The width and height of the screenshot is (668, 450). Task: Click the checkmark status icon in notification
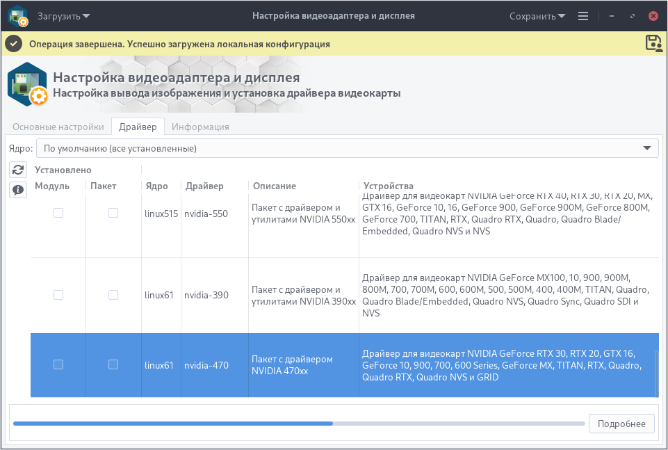point(13,44)
